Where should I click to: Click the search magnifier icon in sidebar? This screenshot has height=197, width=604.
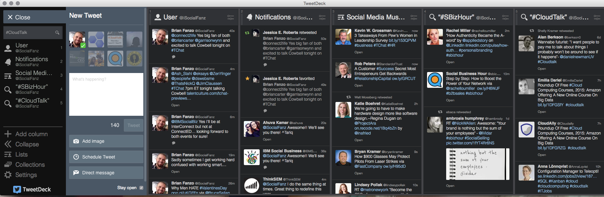tap(57, 33)
